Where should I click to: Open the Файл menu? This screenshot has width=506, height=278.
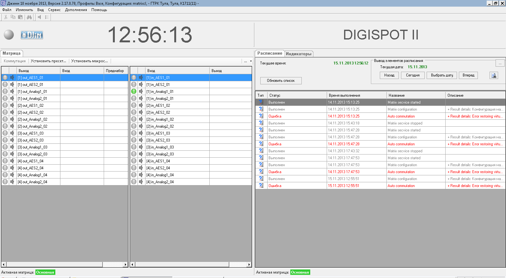tap(7, 10)
